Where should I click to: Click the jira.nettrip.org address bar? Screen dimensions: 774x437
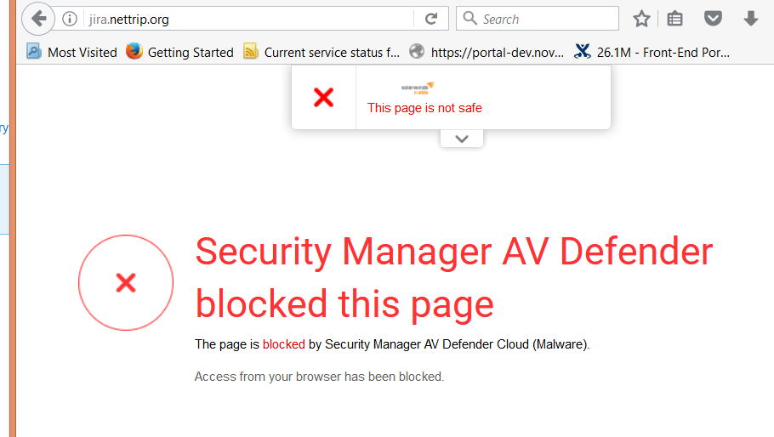(249, 19)
